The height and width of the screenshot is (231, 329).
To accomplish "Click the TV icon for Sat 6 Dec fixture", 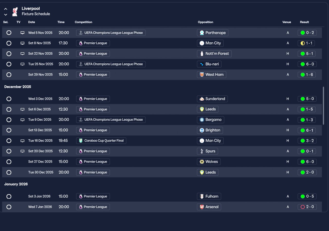I will 22,109.
